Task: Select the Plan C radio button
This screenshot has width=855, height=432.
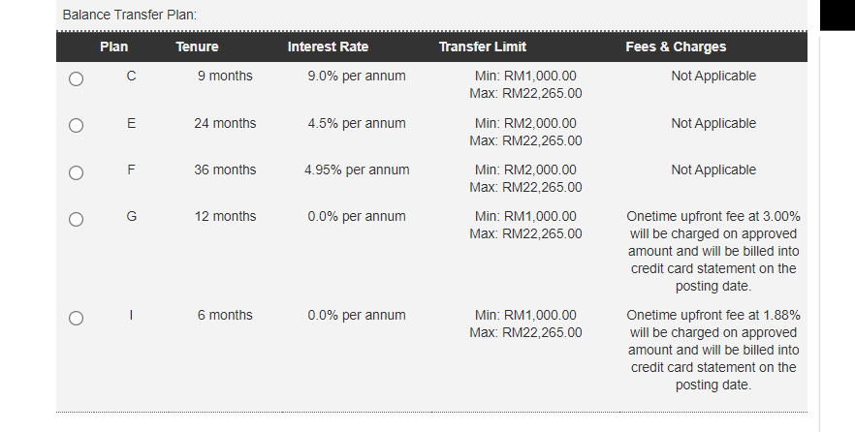Action: pos(76,79)
